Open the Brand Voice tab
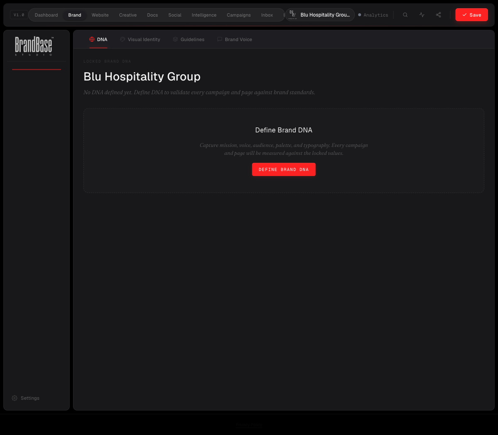 [234, 39]
